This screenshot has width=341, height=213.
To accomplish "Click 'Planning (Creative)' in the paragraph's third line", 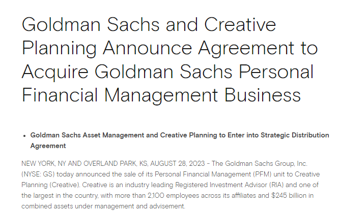I will [51, 185].
